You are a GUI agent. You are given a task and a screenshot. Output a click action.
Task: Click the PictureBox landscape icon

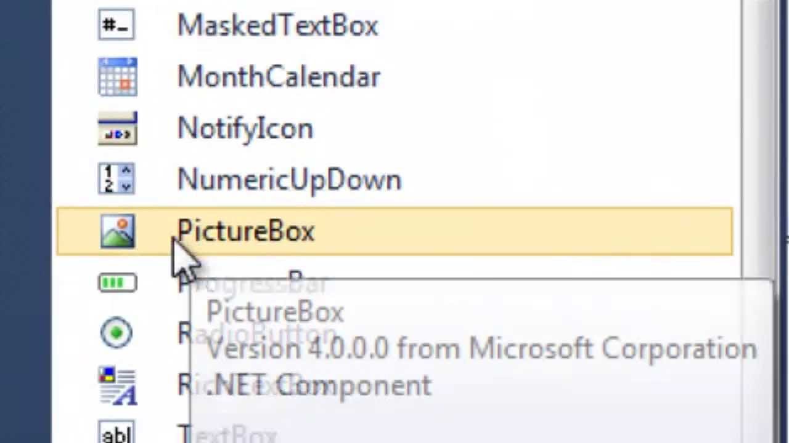pyautogui.click(x=117, y=231)
